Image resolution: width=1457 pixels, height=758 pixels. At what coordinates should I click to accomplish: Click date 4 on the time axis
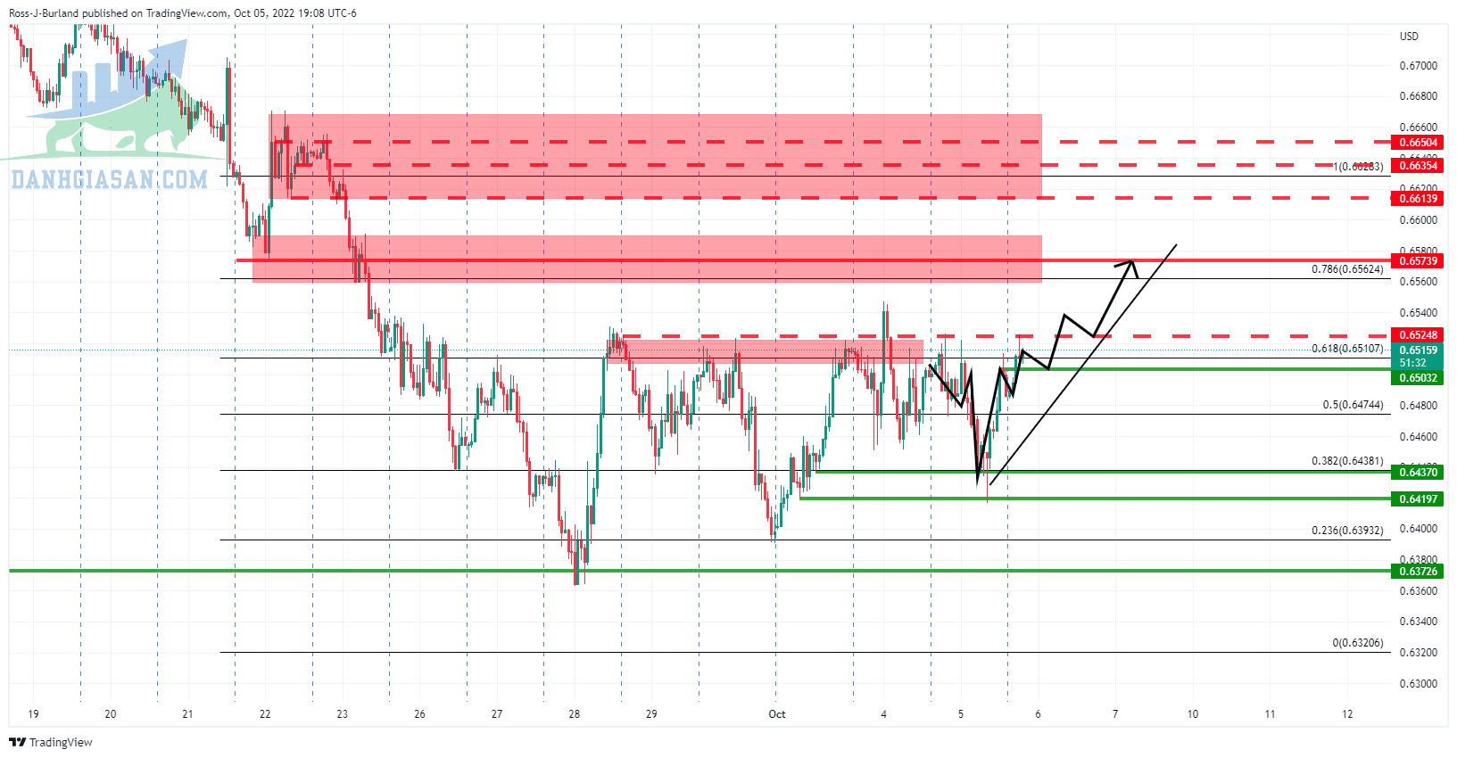pos(883,714)
